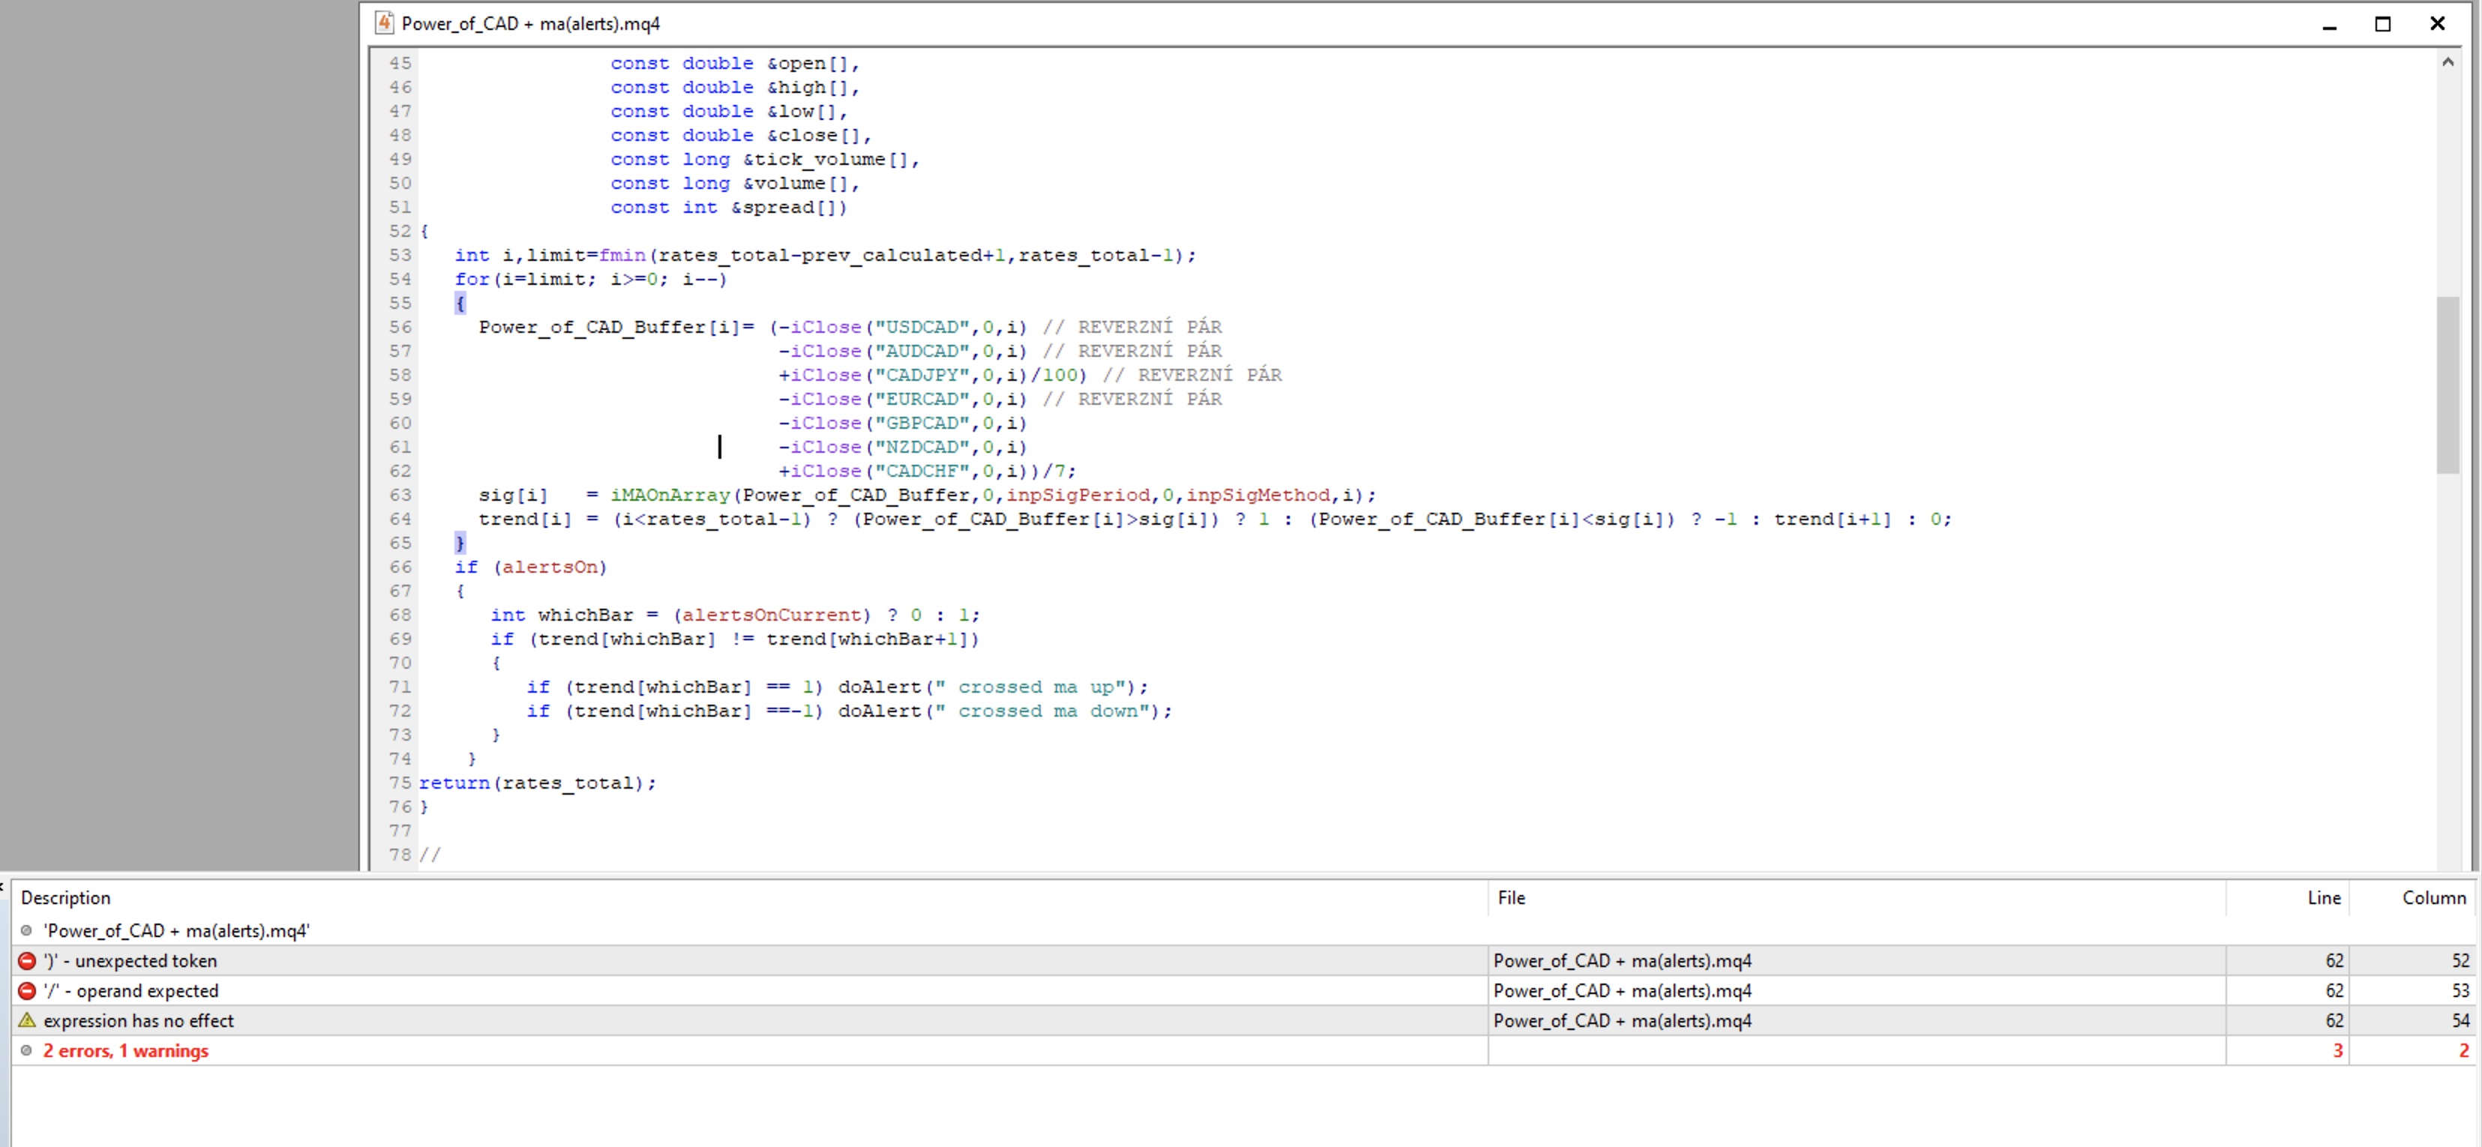Select the "2 errors, 1 warnings" summary row
This screenshot has width=2482, height=1147.
[125, 1050]
